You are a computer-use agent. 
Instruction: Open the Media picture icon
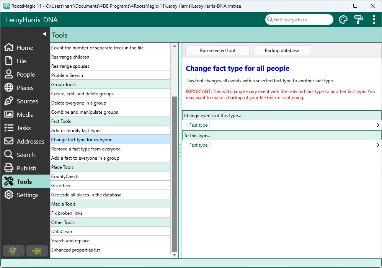pyautogui.click(x=9, y=114)
